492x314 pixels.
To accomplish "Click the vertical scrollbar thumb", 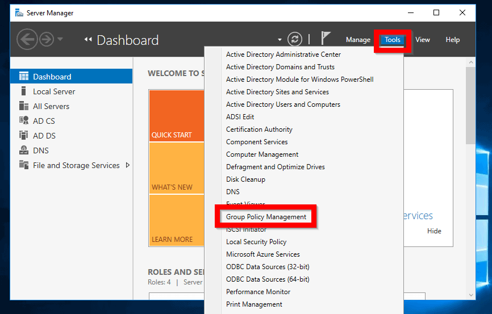I will (470, 106).
